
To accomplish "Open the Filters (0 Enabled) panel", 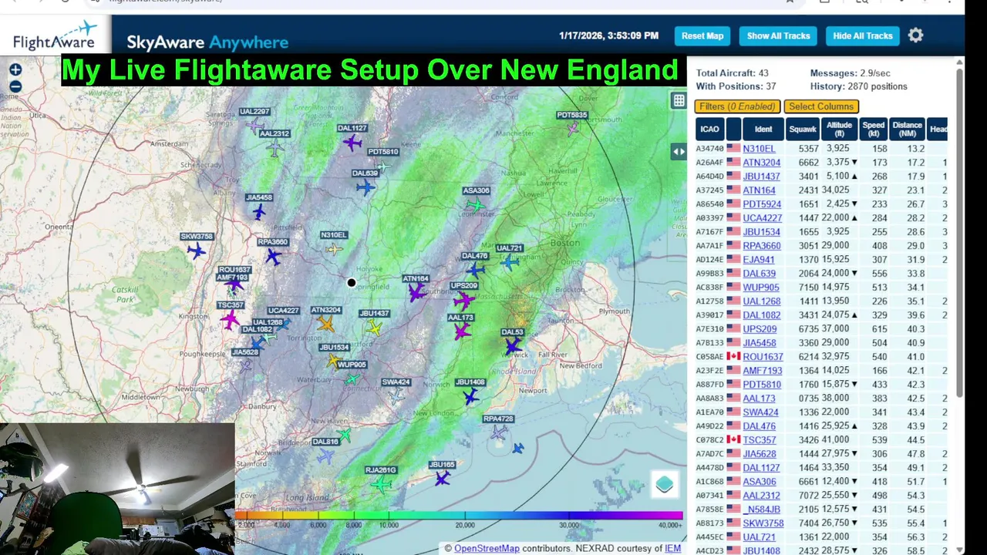I will [x=738, y=106].
